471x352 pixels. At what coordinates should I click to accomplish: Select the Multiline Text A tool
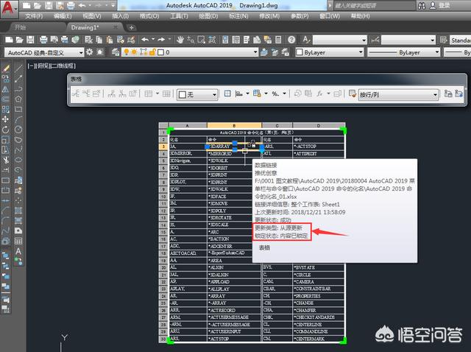pos(18,251)
